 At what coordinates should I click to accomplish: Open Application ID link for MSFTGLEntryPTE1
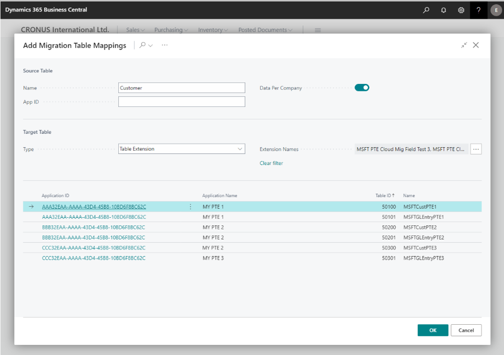[94, 217]
